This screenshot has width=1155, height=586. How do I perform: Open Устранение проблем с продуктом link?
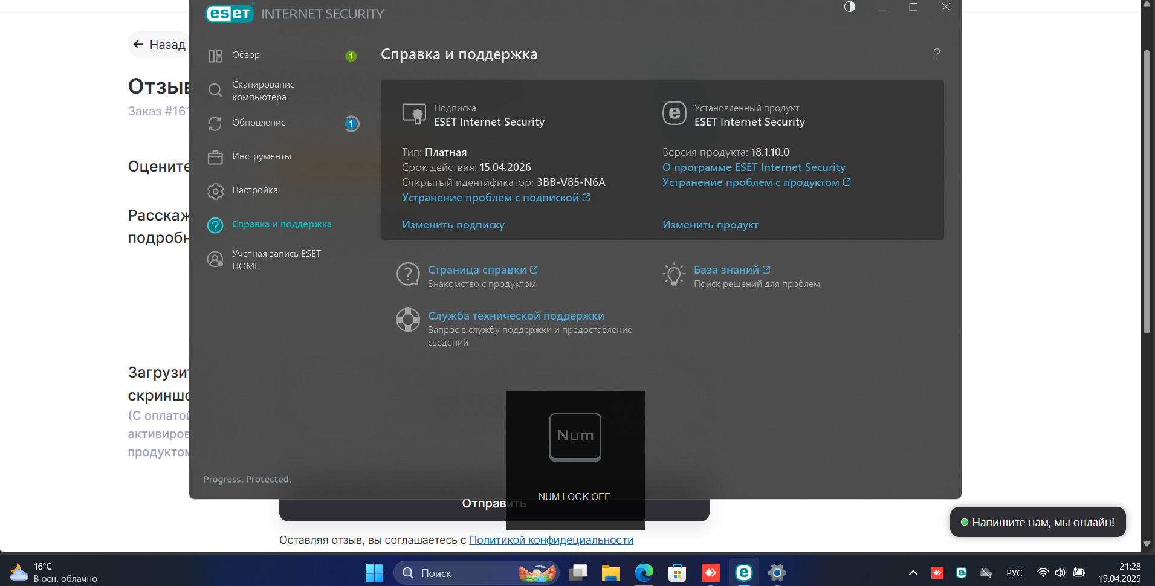click(756, 182)
